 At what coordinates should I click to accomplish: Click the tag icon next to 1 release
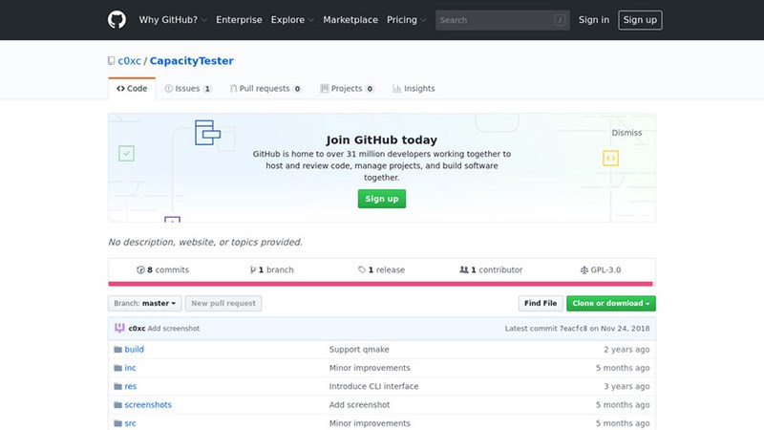pos(362,269)
